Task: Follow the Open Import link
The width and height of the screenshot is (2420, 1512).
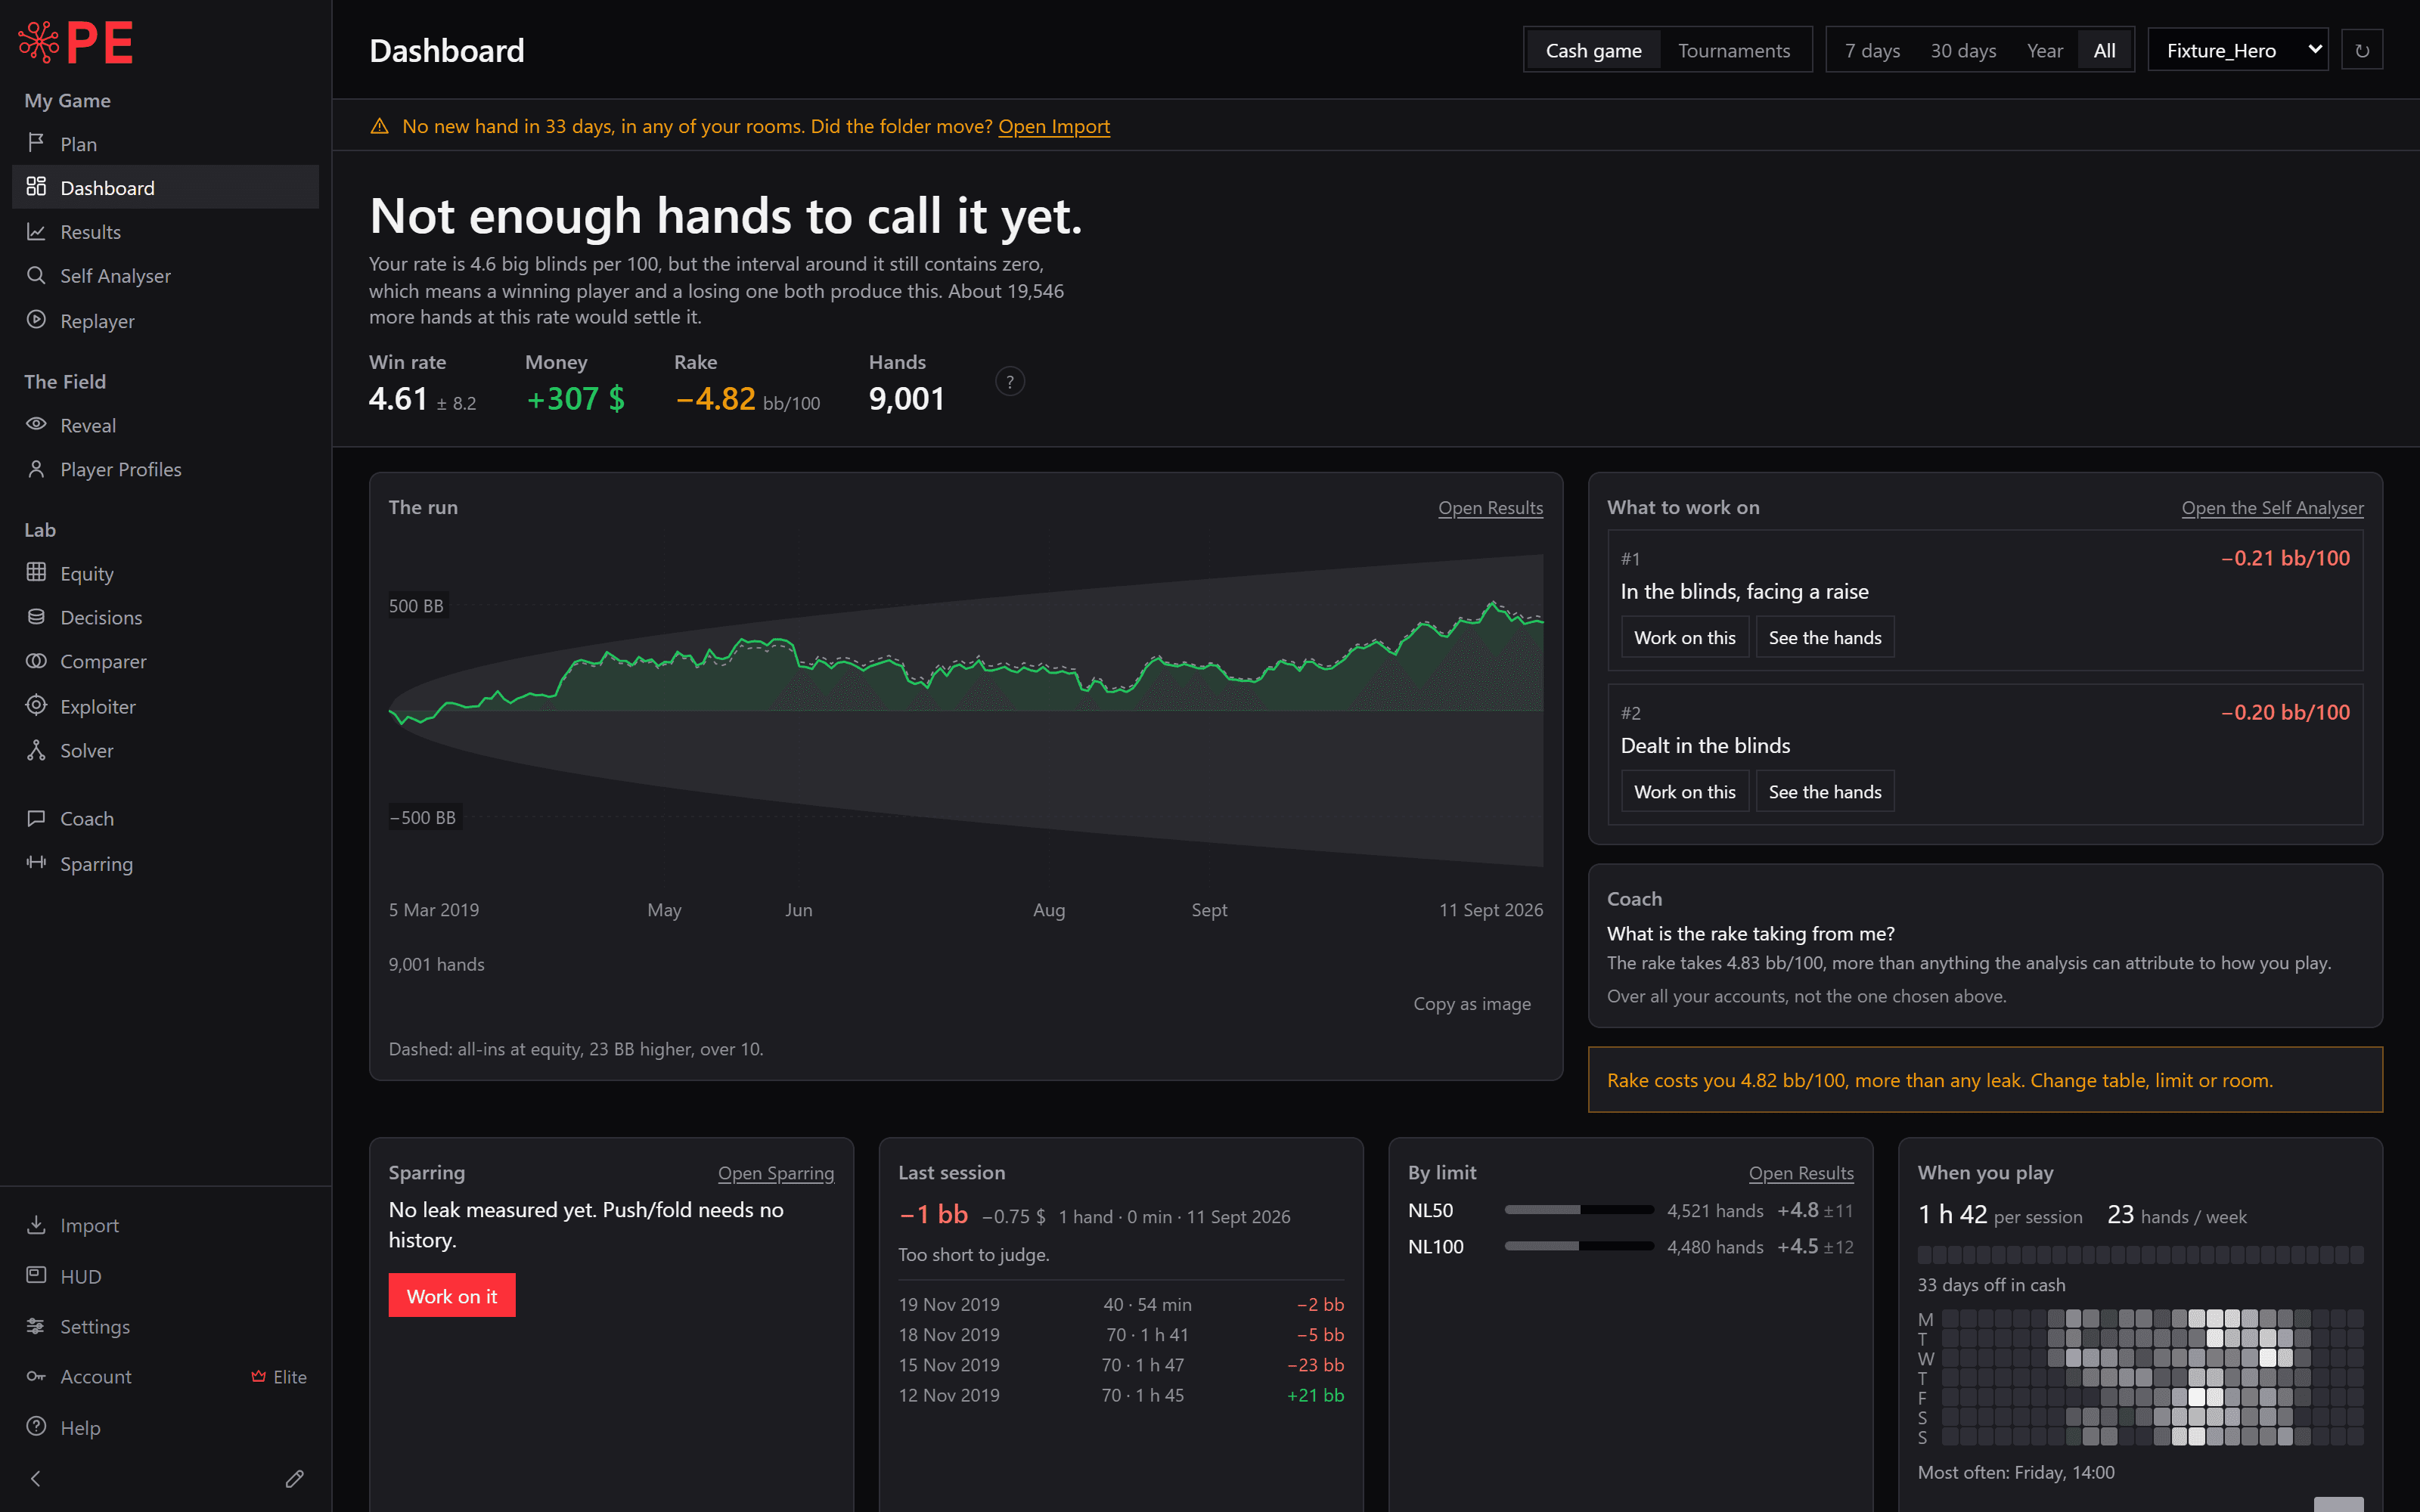Action: click(x=1054, y=126)
